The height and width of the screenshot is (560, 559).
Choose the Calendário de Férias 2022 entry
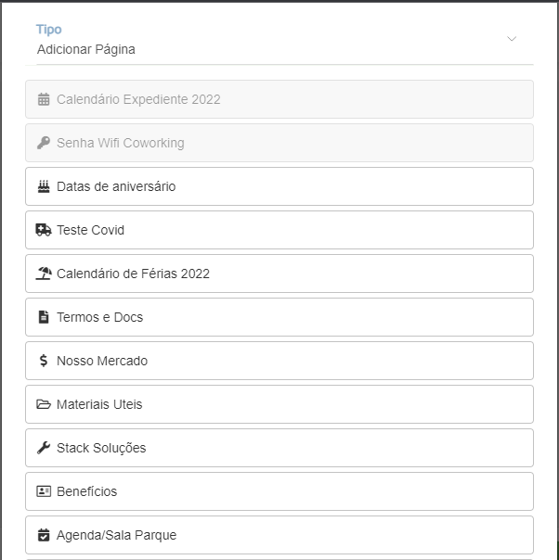(x=279, y=274)
